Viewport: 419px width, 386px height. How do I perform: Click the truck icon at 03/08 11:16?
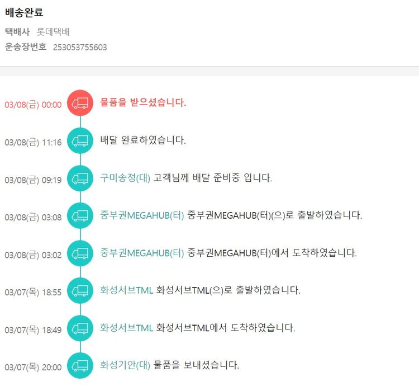coord(80,140)
